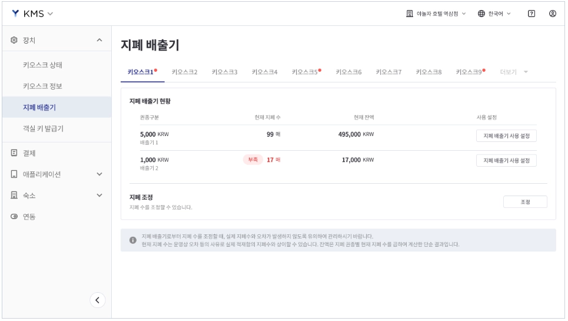Click the 연동 eye icon in sidebar

[14, 216]
